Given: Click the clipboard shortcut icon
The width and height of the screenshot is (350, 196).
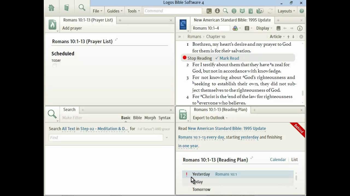Looking at the screenshot, I should pyautogui.click(x=250, y=11).
